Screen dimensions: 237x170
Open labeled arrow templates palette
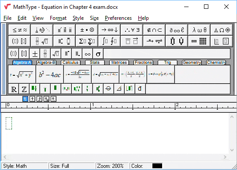[154, 41]
